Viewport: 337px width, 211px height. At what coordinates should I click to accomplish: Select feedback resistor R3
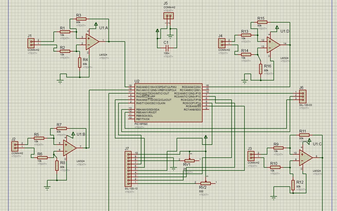(81, 19)
